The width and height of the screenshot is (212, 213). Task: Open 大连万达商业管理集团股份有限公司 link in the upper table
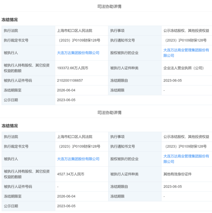click(186, 53)
